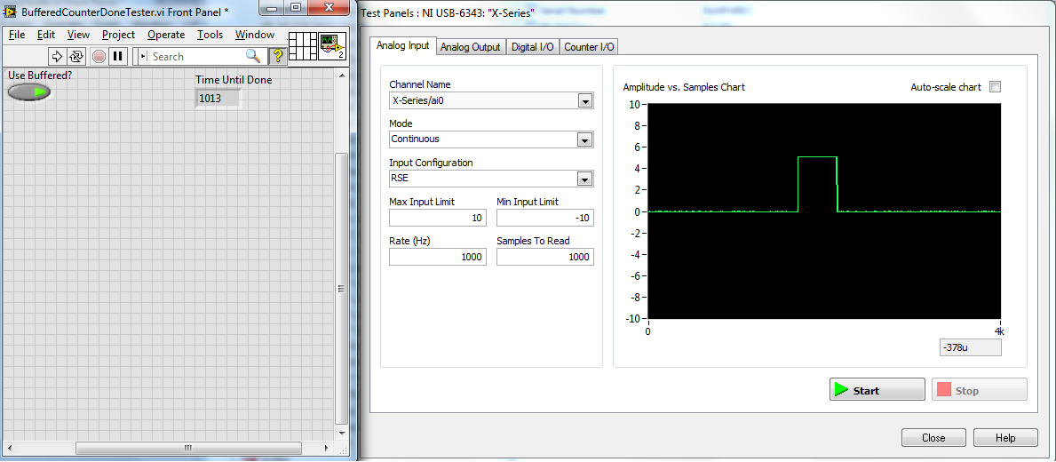Click the Pause button in LabVIEW toolbar
Image resolution: width=1056 pixels, height=462 pixels.
pyautogui.click(x=118, y=57)
